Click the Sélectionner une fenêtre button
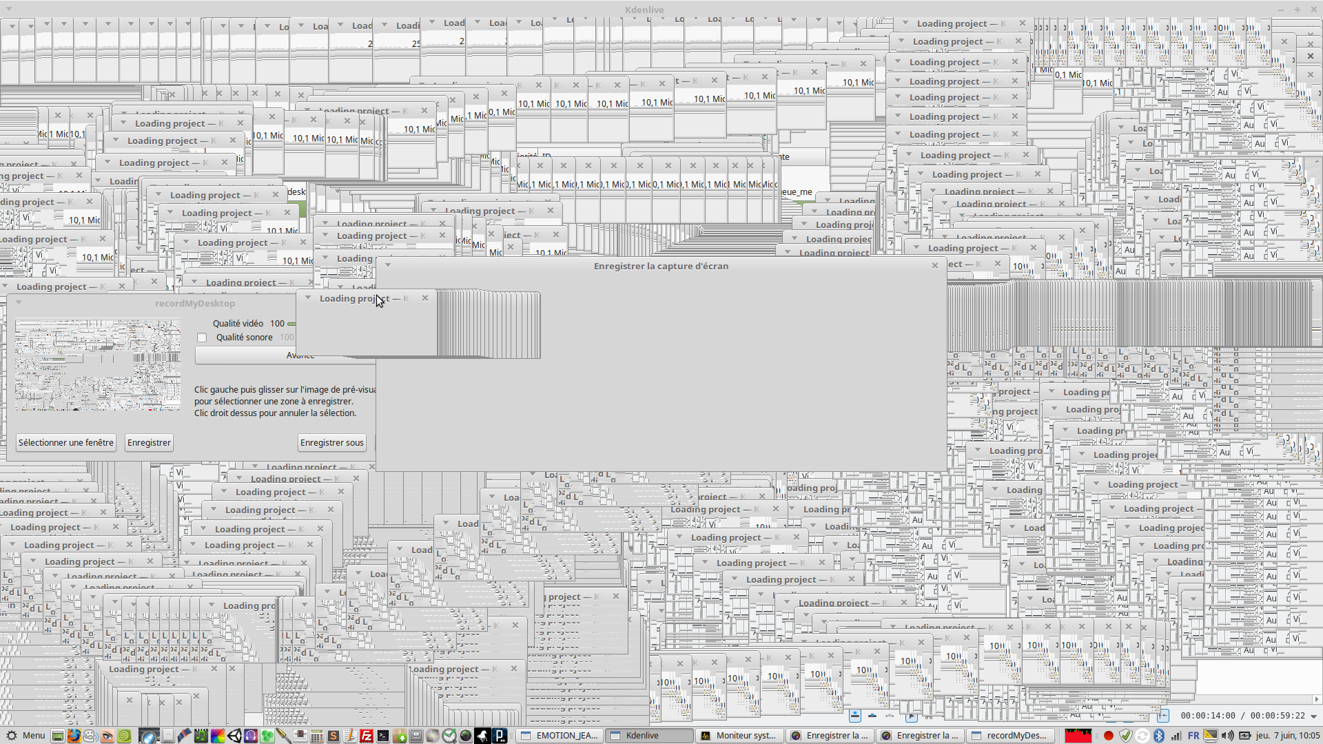 point(66,443)
